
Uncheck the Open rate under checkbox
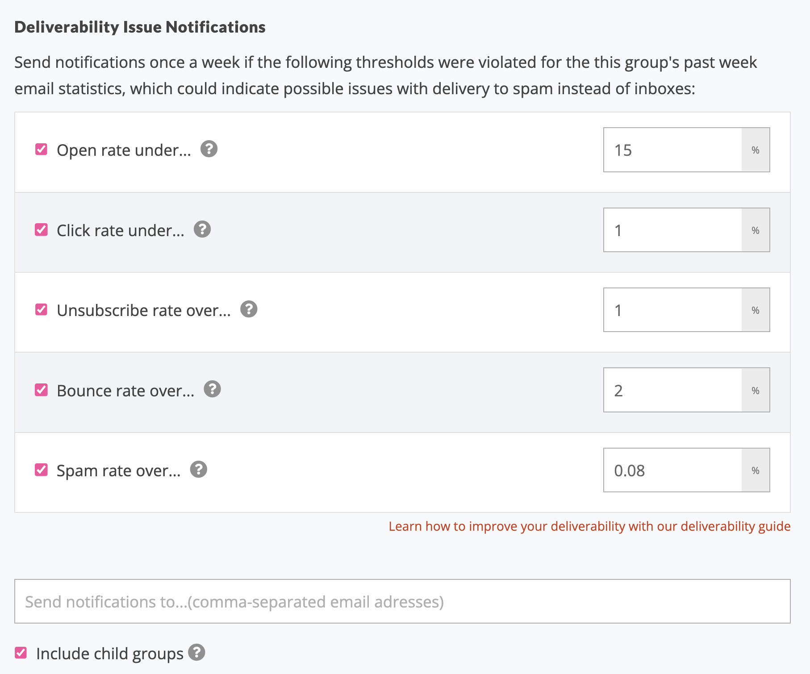(42, 150)
